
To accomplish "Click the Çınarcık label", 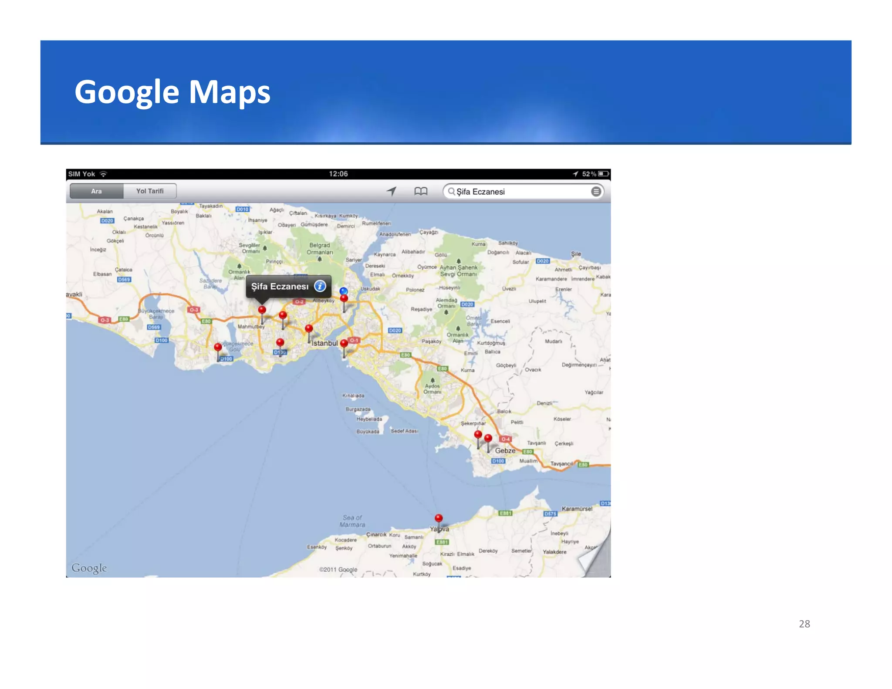I will (x=376, y=534).
